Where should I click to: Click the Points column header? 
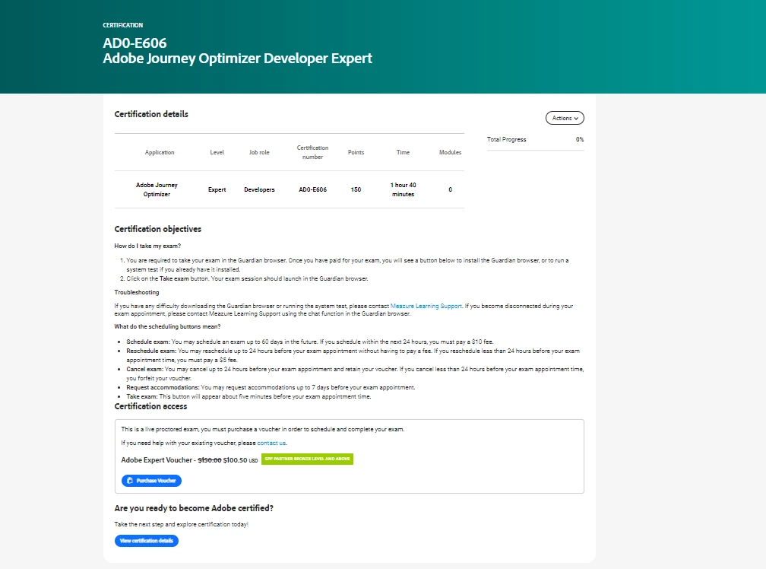click(356, 152)
